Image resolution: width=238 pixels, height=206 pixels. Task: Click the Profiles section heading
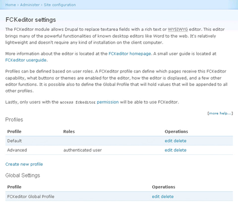tap(14, 120)
